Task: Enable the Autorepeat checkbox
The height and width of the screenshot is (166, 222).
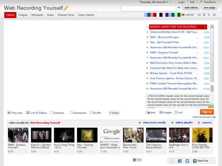Action: pos(71,113)
